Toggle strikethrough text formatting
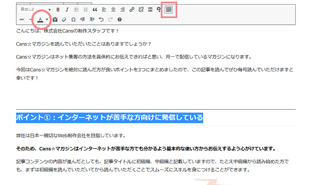329x185 pixels. click(22, 19)
